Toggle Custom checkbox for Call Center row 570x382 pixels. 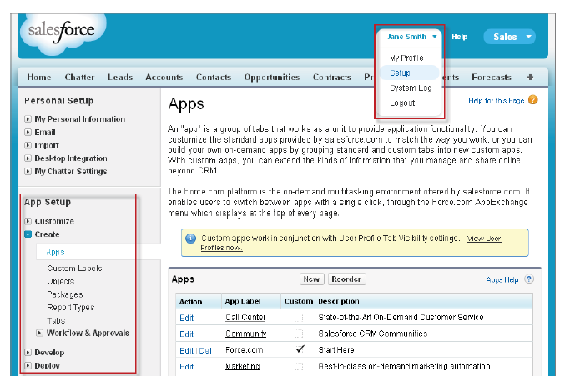tap(299, 318)
